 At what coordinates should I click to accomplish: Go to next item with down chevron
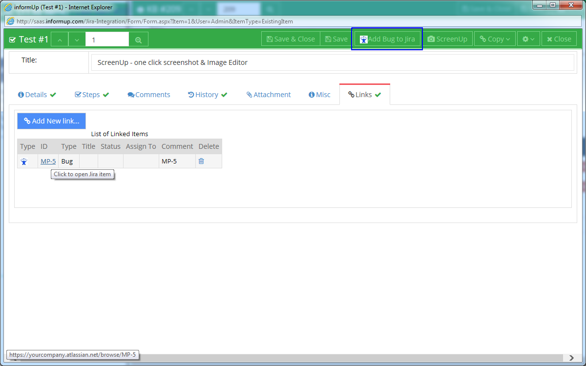point(77,40)
